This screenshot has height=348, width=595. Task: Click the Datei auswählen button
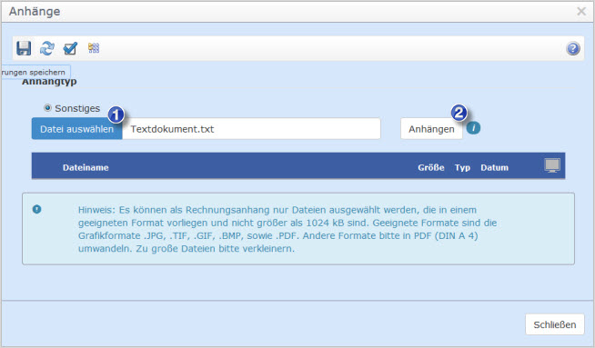tap(77, 129)
